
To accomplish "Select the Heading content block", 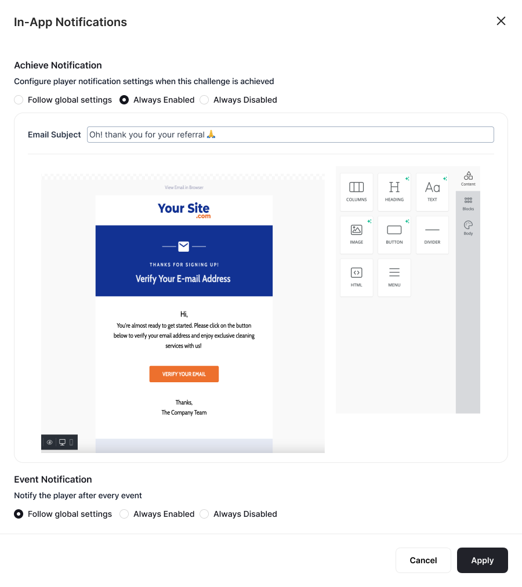I will (394, 191).
